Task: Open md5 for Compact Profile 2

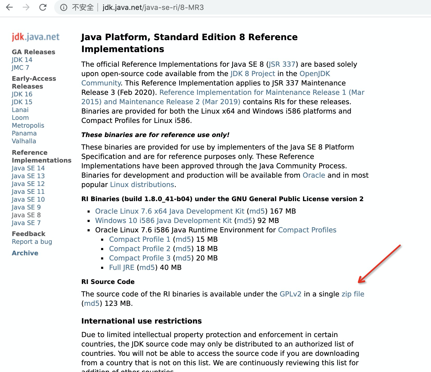Action: click(183, 249)
